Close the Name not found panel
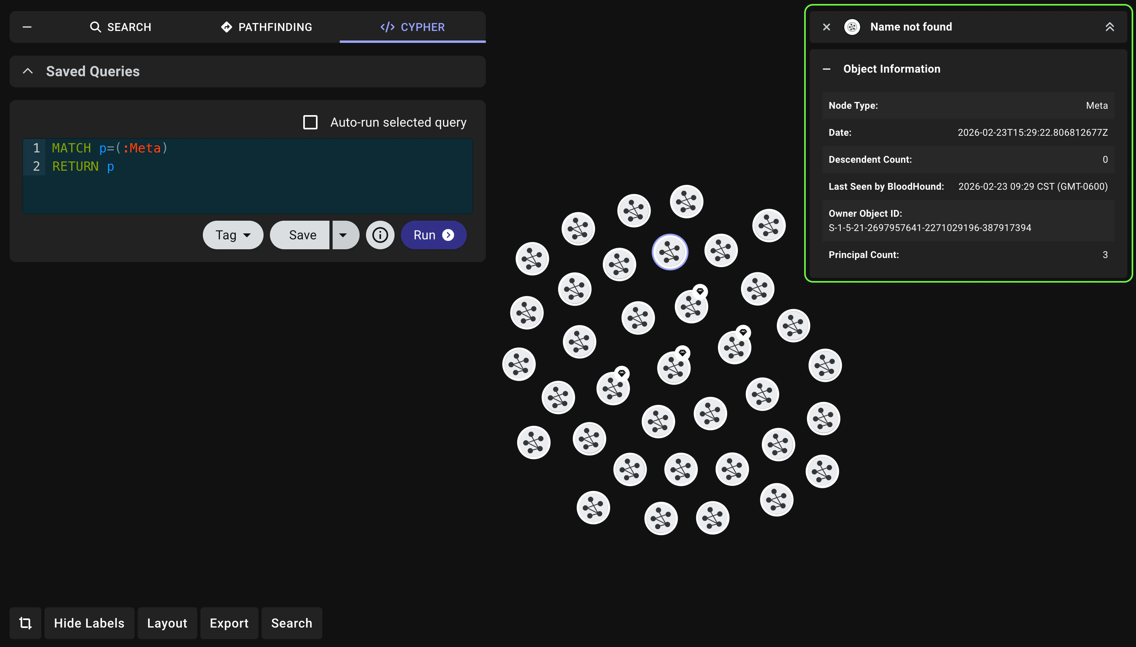The image size is (1136, 647). [x=826, y=27]
